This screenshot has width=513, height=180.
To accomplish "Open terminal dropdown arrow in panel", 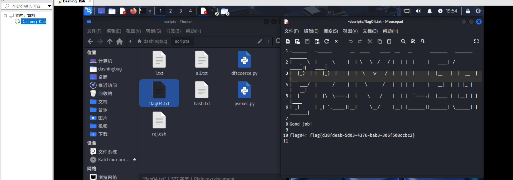I will (x=150, y=11).
